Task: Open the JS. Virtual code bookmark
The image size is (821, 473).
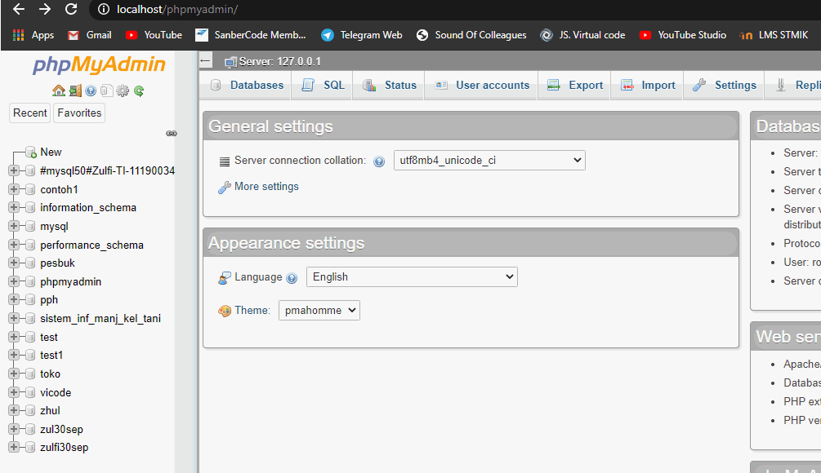Action: point(582,35)
